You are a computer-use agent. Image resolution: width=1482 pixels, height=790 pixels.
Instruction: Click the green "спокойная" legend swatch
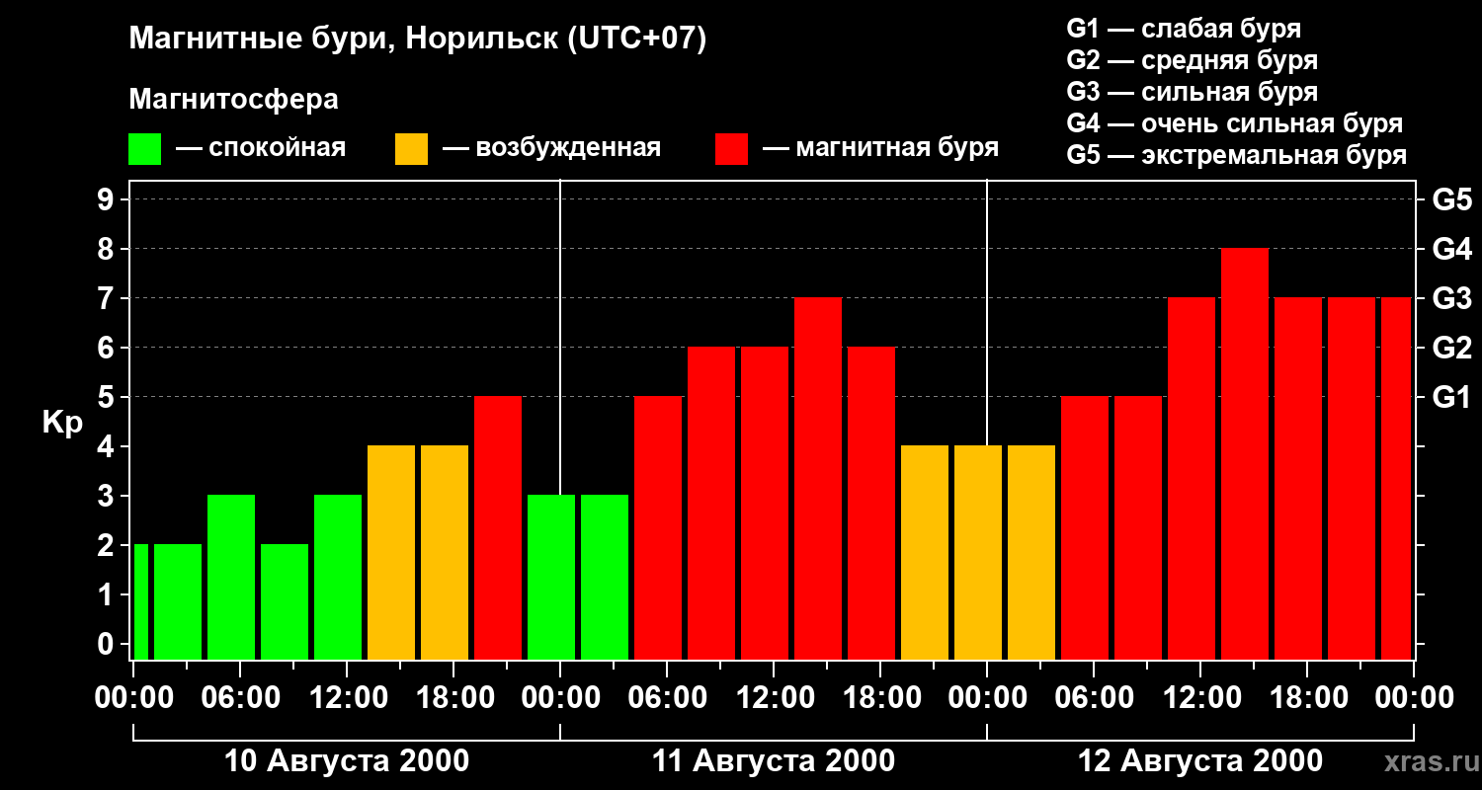tap(144, 148)
